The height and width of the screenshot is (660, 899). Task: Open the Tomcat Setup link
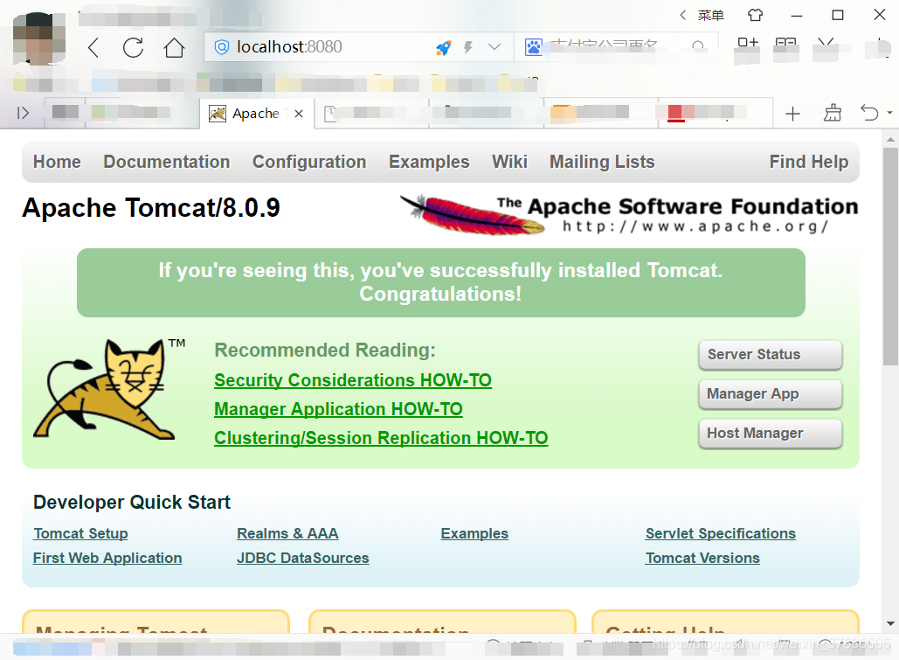[x=80, y=533]
